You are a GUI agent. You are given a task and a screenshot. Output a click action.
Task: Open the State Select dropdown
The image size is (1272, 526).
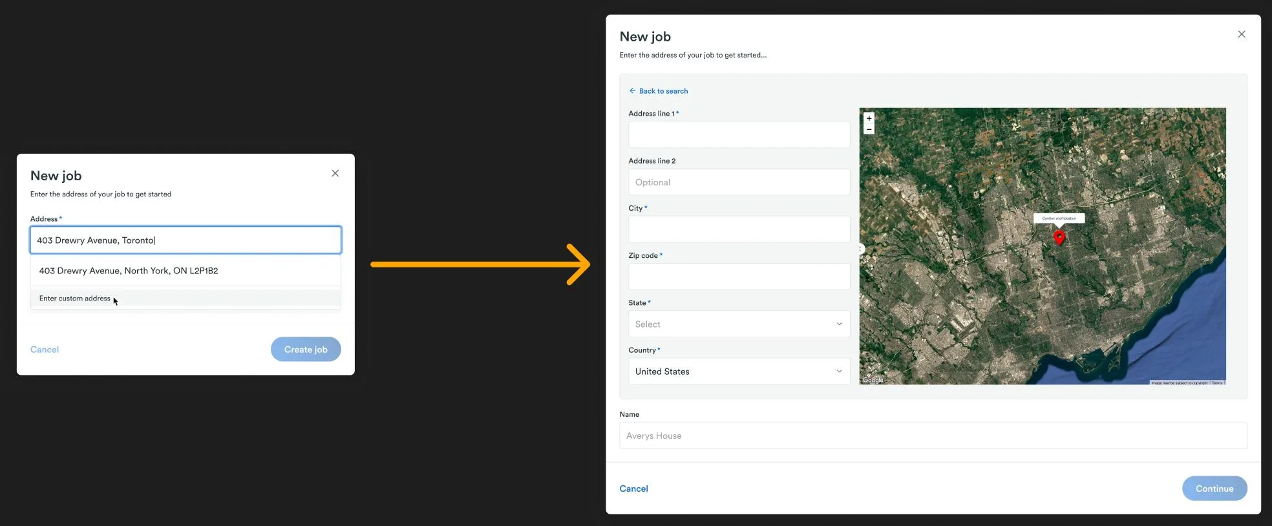(x=739, y=324)
